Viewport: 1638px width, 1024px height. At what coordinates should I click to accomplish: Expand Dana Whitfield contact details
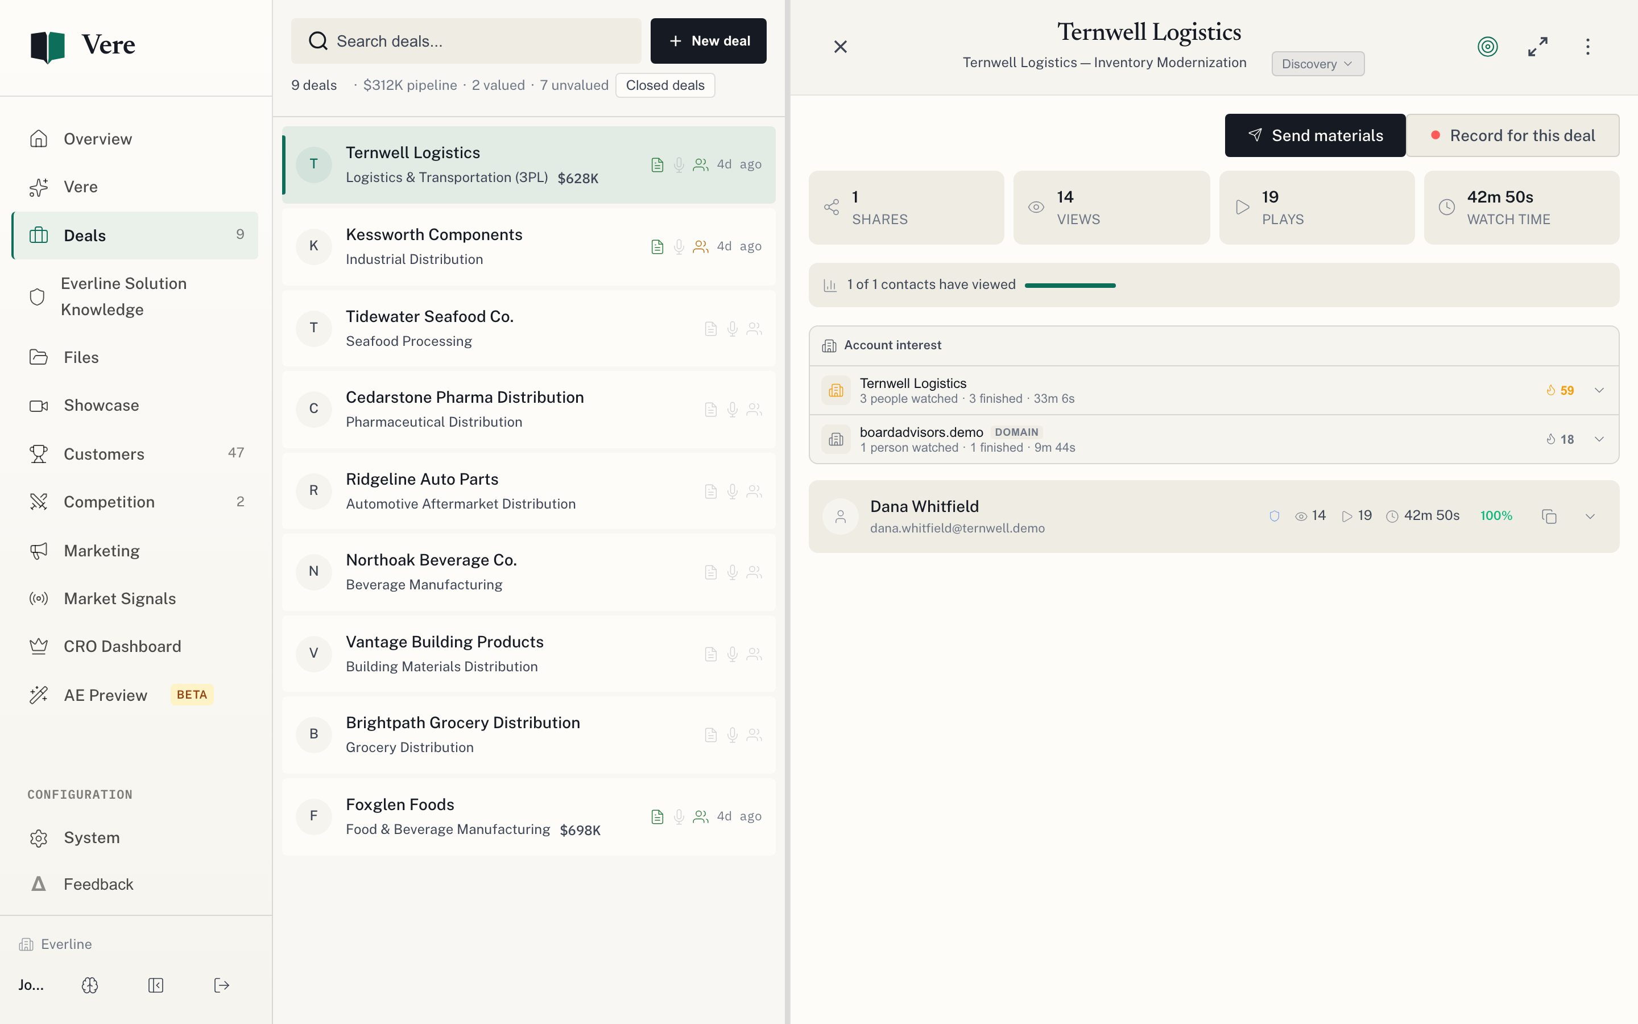(x=1590, y=517)
